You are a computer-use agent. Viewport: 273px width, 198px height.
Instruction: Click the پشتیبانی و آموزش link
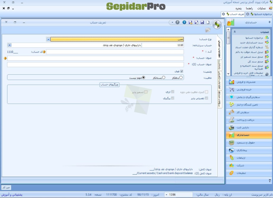click(12, 195)
